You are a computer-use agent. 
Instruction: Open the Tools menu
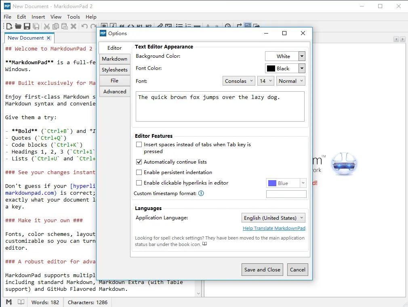coord(73,17)
